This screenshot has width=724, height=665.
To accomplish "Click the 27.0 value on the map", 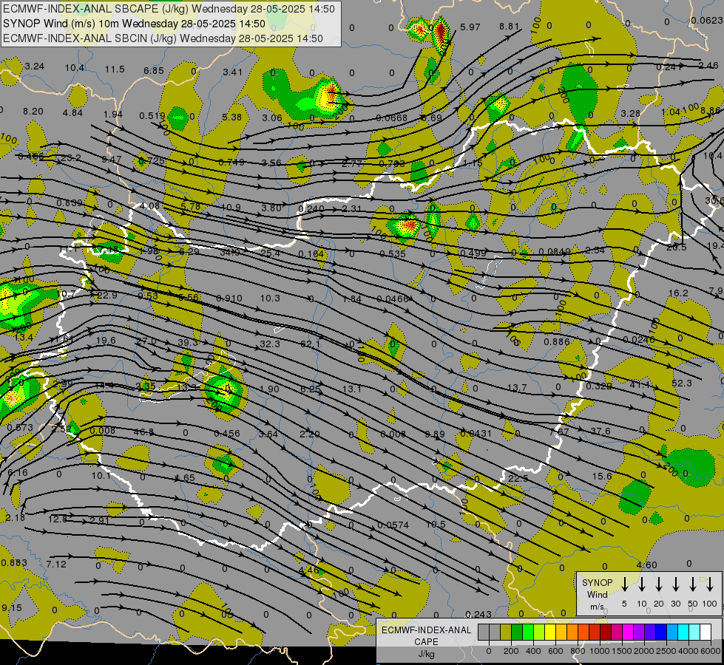I will [x=146, y=342].
